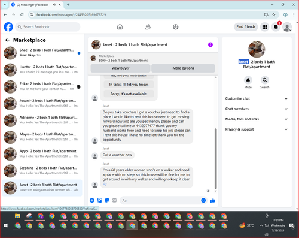Screen dimensions: 299x238
Task: Click the Facebook logo home icon
Action: click(x=8, y=27)
